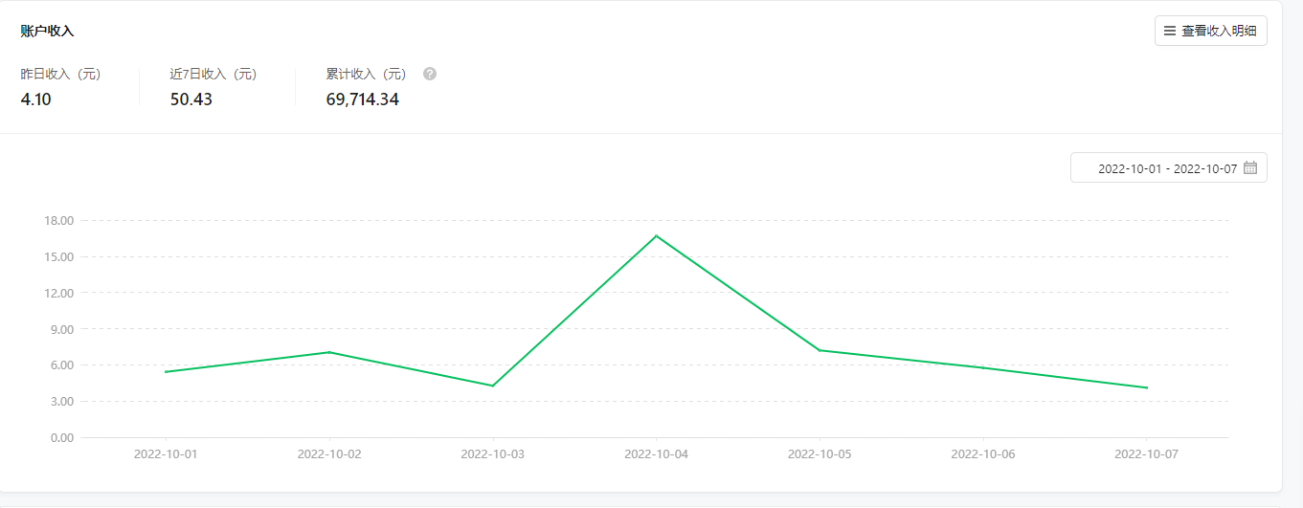Click the 账户收入 section heading
The image size is (1303, 508).
47,31
